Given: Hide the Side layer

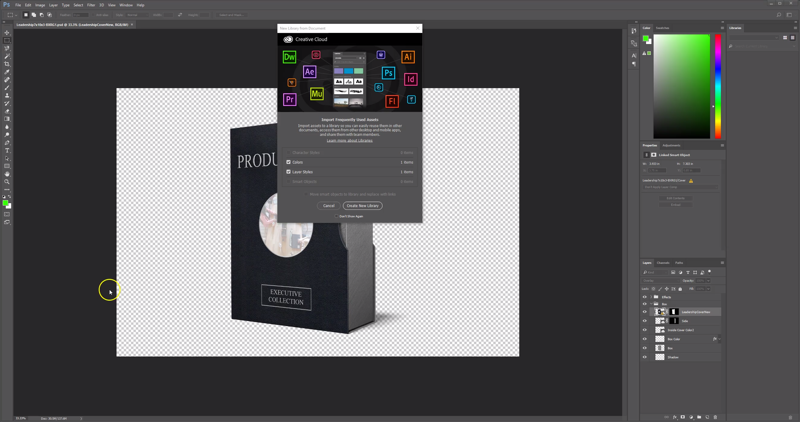Looking at the screenshot, I should (x=645, y=321).
